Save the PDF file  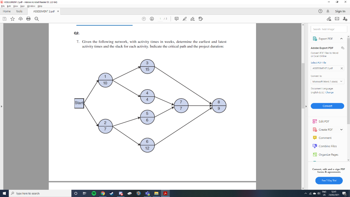point(4,19)
